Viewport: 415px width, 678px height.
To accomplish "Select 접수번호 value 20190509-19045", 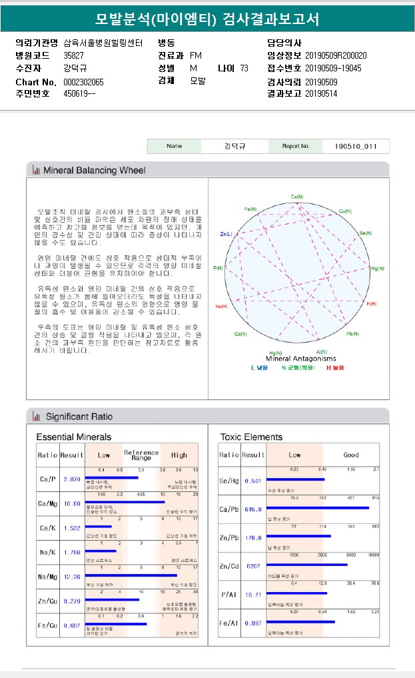I will click(x=333, y=68).
